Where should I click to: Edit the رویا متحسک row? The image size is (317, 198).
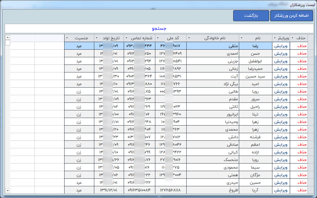pyautogui.click(x=281, y=160)
